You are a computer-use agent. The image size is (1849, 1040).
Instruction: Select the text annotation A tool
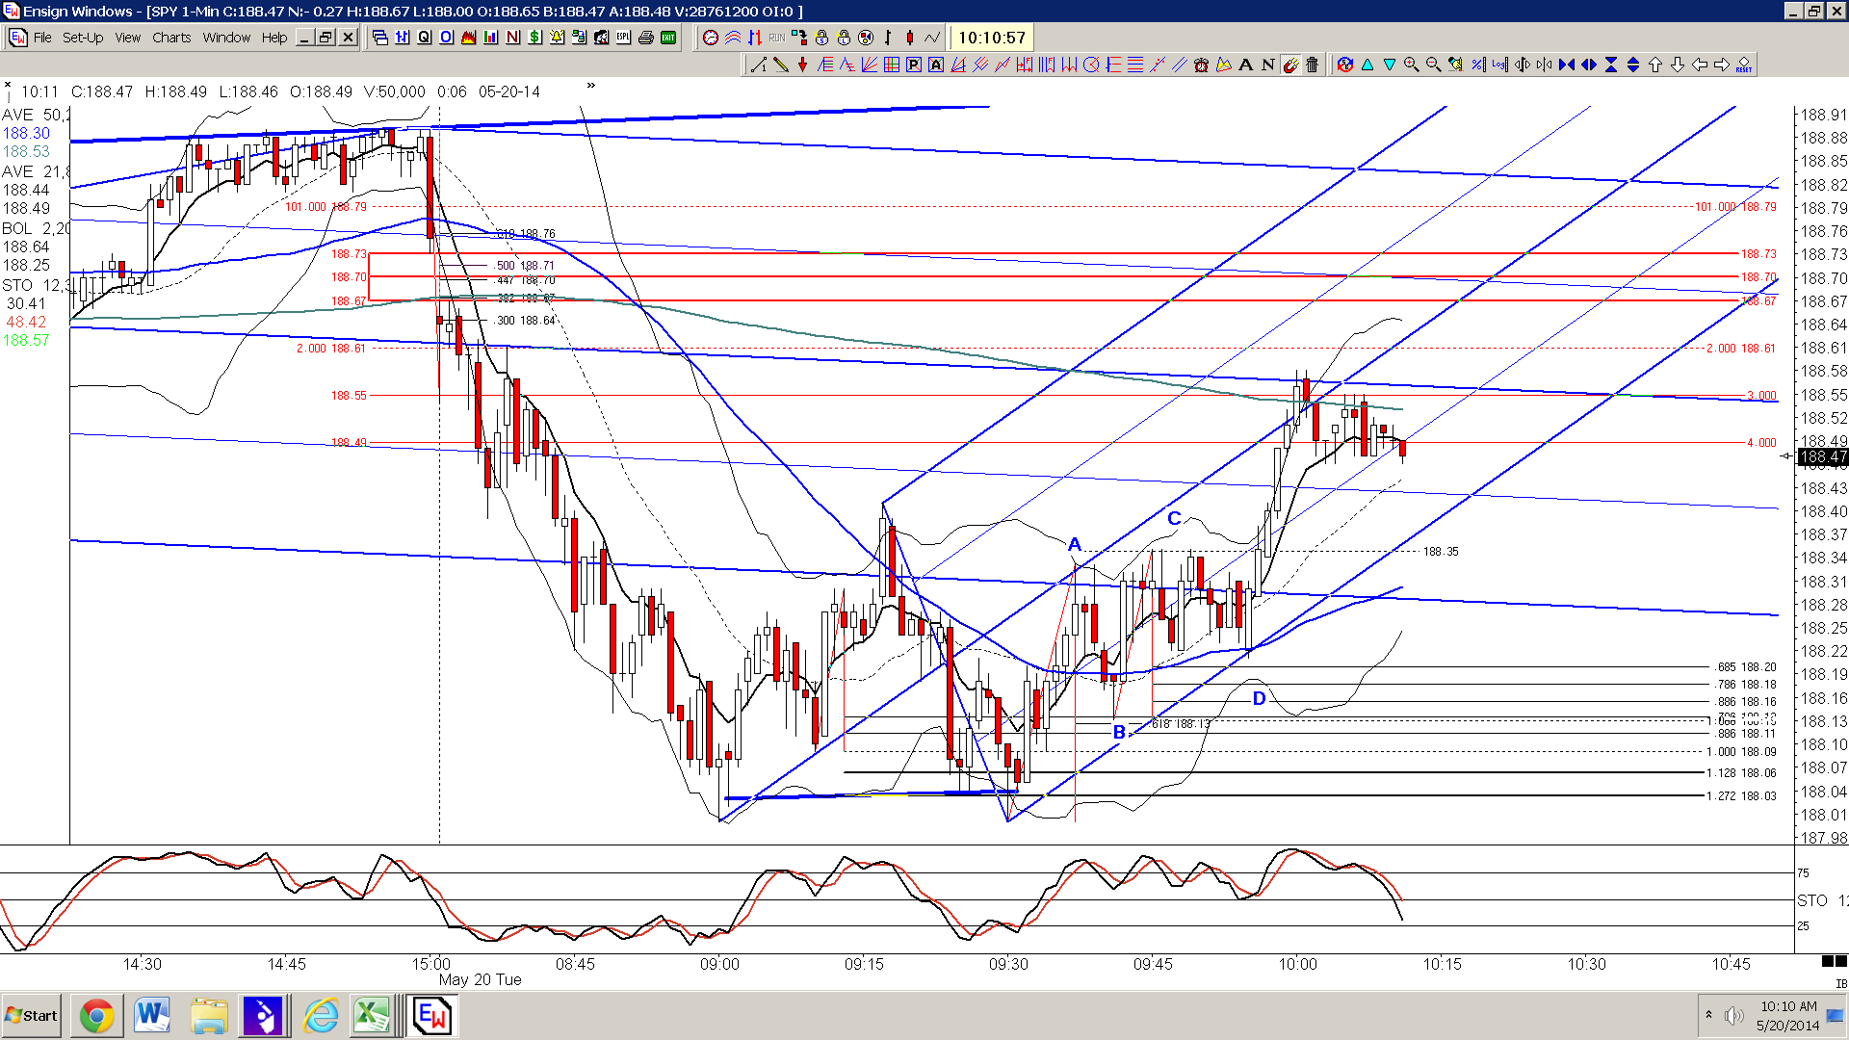pyautogui.click(x=1245, y=65)
